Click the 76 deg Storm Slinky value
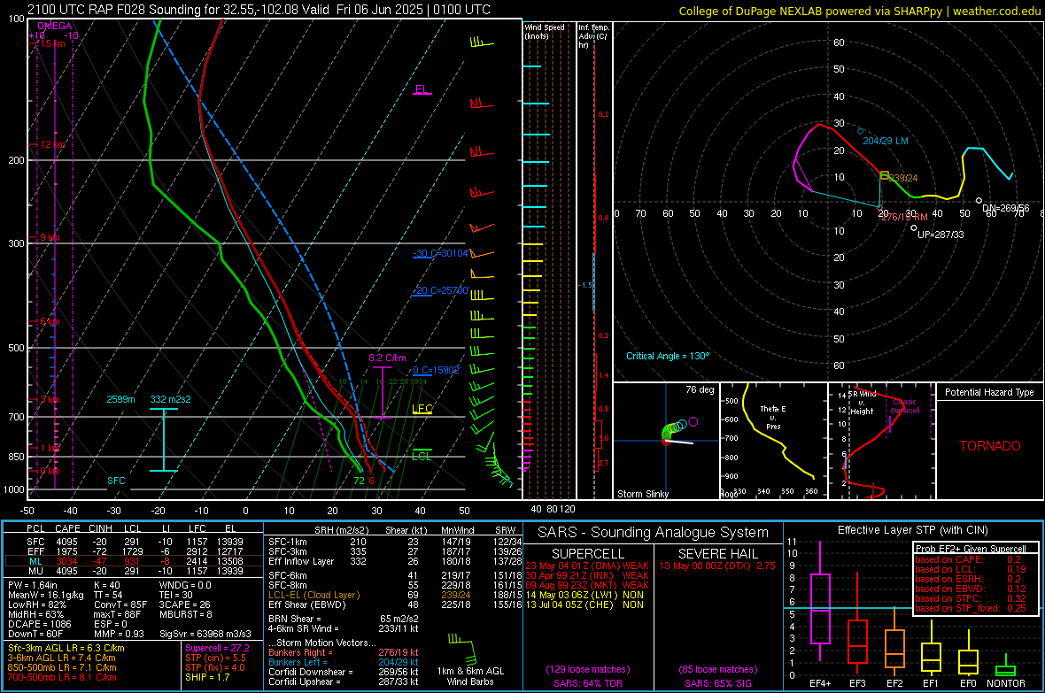 click(700, 389)
